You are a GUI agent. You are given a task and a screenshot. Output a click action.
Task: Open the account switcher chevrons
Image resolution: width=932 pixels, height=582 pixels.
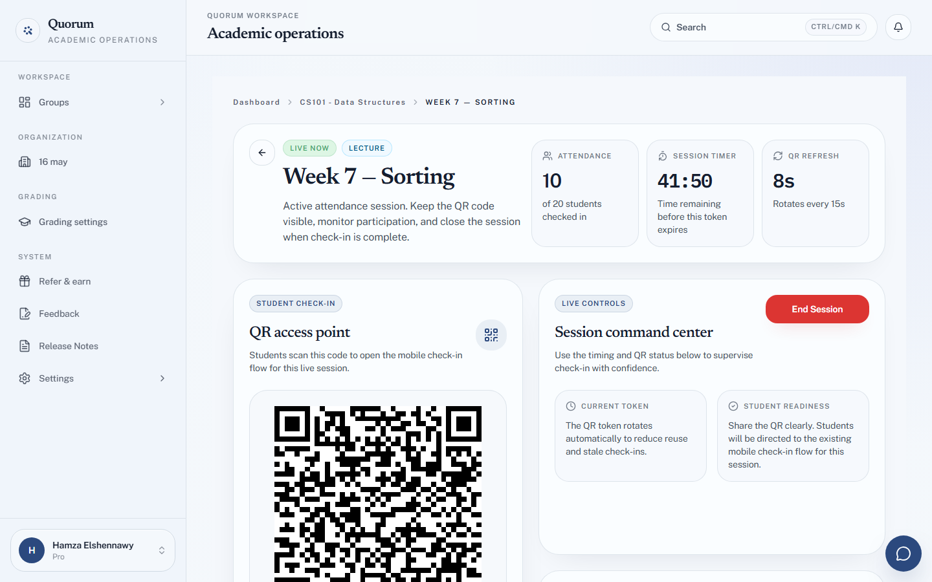[162, 550]
